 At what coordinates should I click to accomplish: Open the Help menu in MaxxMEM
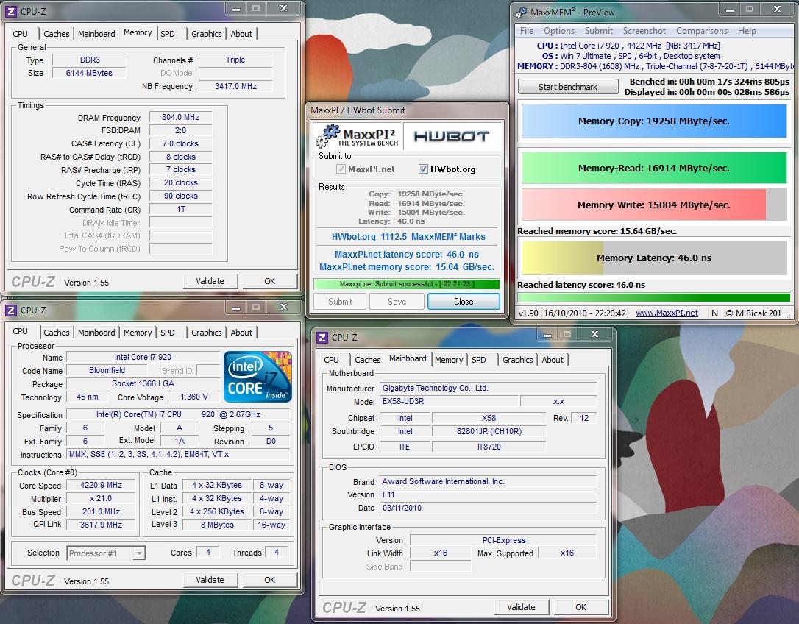click(x=747, y=31)
